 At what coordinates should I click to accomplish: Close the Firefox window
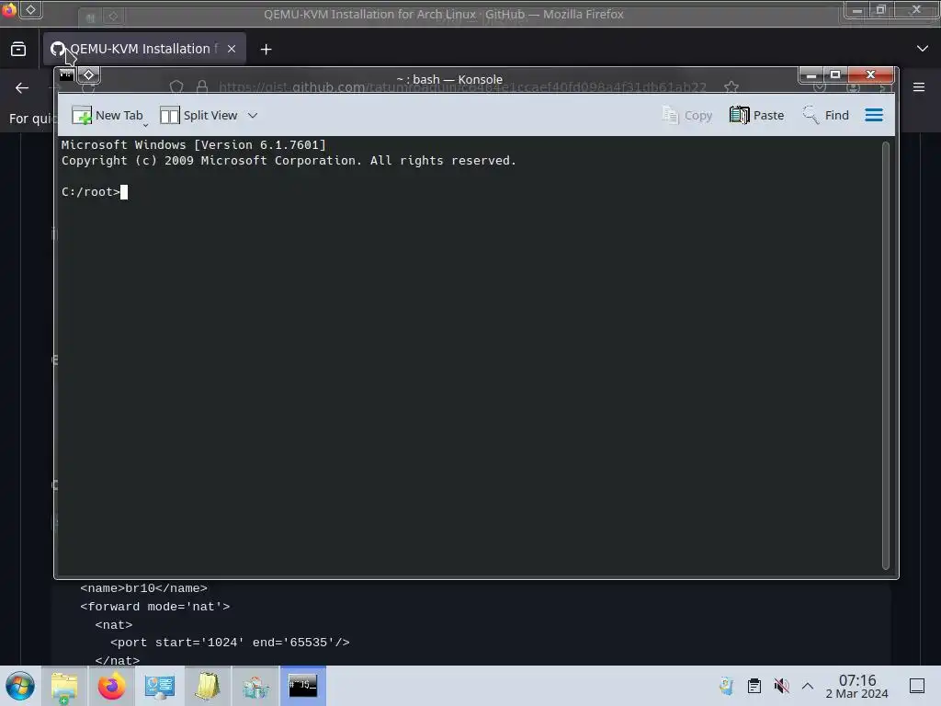click(x=916, y=10)
